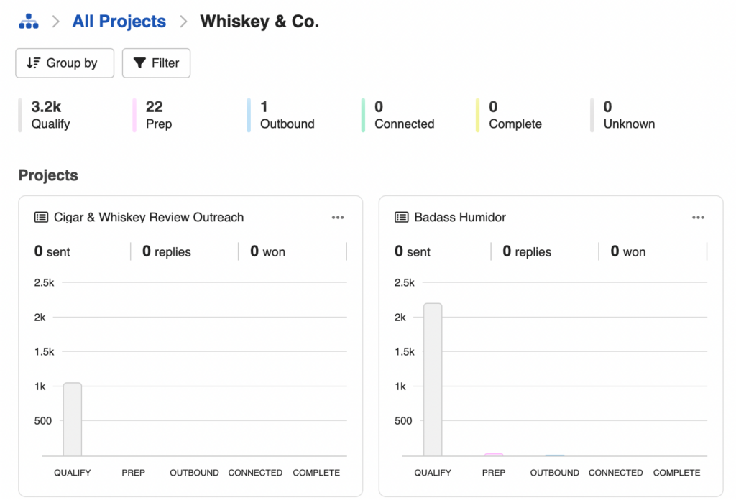
Task: Open the Filter options
Action: (156, 63)
